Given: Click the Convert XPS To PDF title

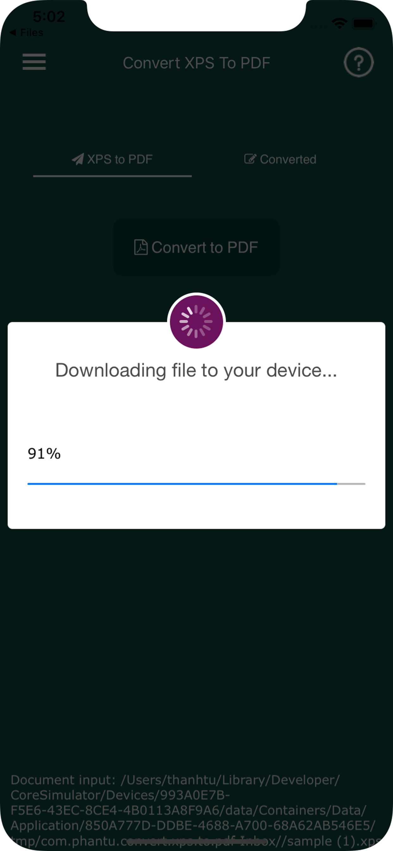Looking at the screenshot, I should click(x=196, y=63).
